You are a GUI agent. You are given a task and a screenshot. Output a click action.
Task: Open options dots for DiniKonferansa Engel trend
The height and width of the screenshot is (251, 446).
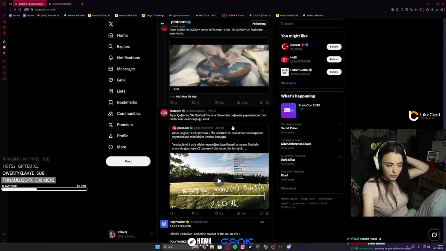pyautogui.click(x=340, y=140)
